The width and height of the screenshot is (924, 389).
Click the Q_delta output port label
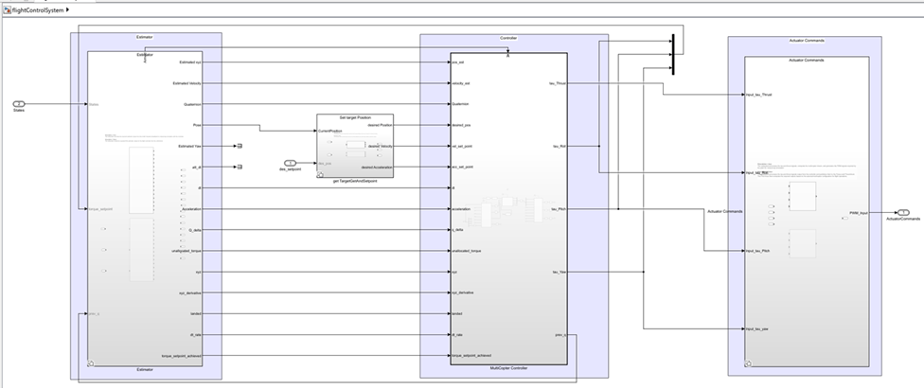194,230
